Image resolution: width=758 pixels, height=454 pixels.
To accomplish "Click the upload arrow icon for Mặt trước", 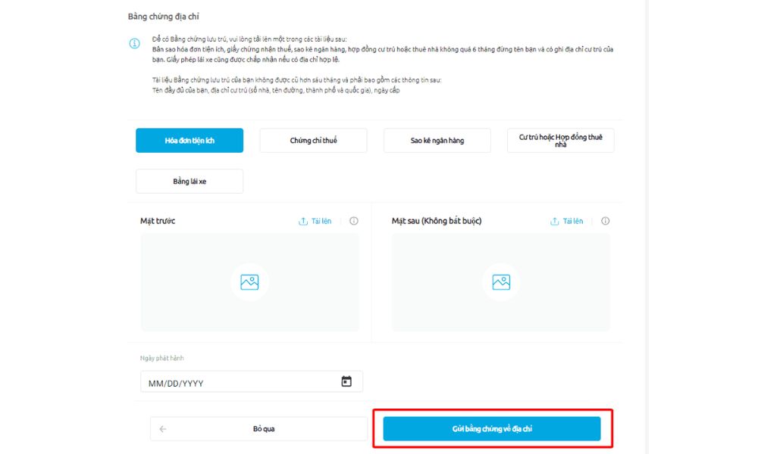I will pyautogui.click(x=303, y=222).
